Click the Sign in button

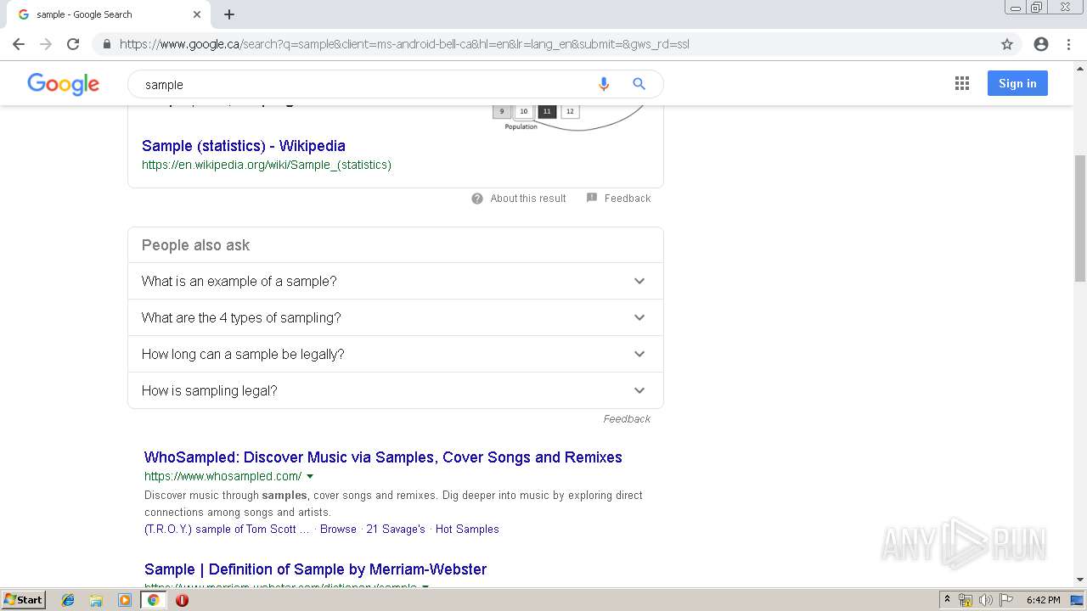click(1017, 83)
